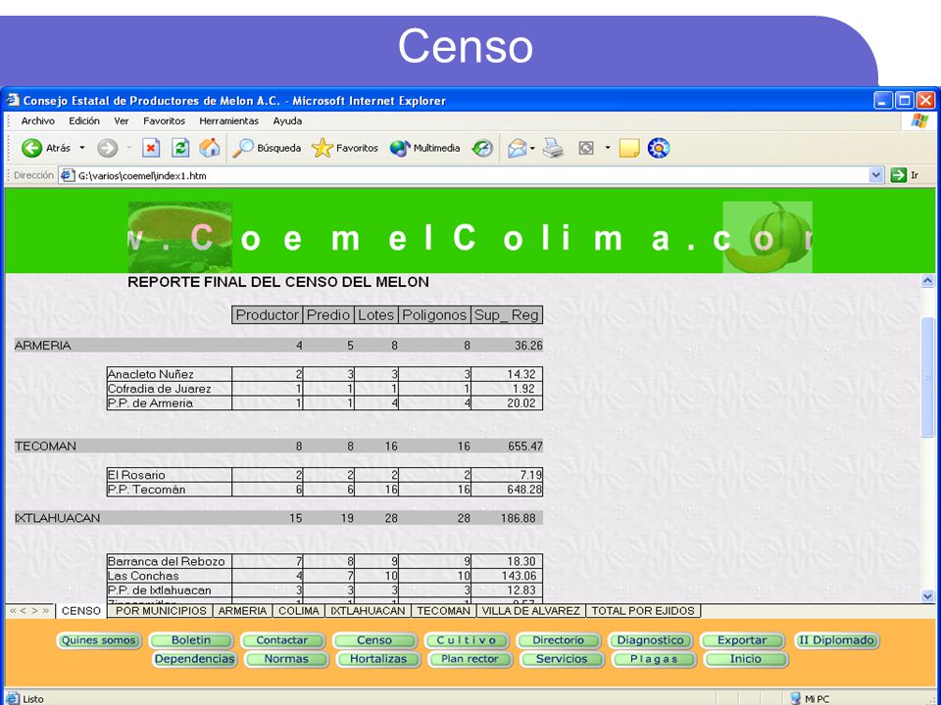Click the Mail envelope icon
Image resolution: width=941 pixels, height=705 pixels.
517,148
